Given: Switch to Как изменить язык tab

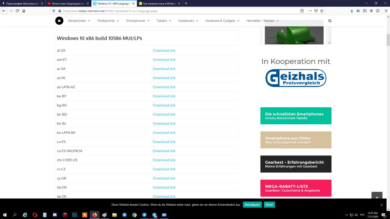Looking at the screenshot, I should tap(160, 3).
